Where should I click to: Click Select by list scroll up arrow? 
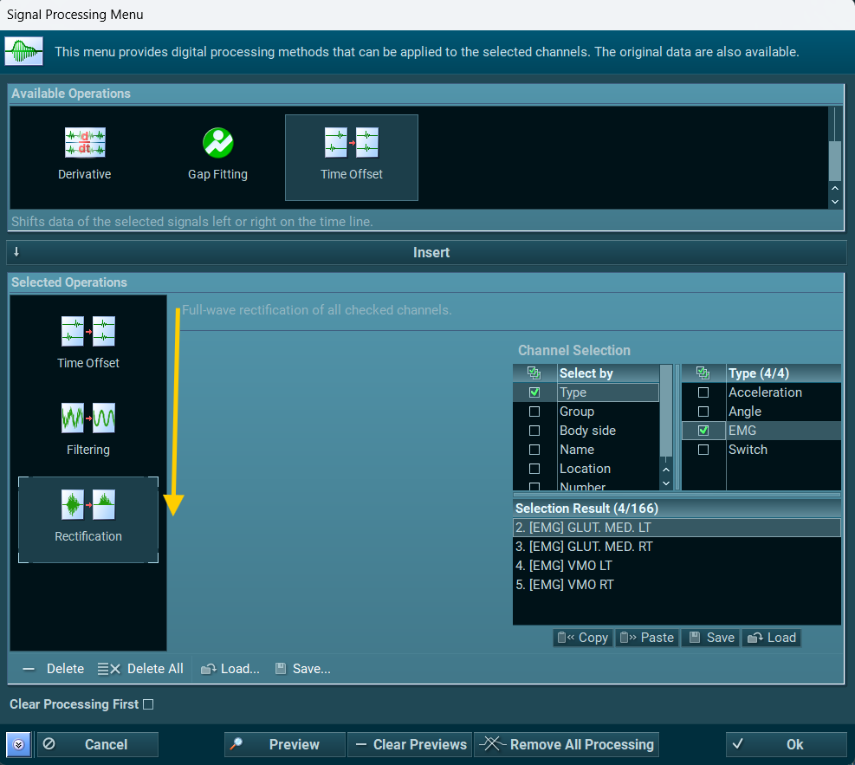(x=666, y=470)
